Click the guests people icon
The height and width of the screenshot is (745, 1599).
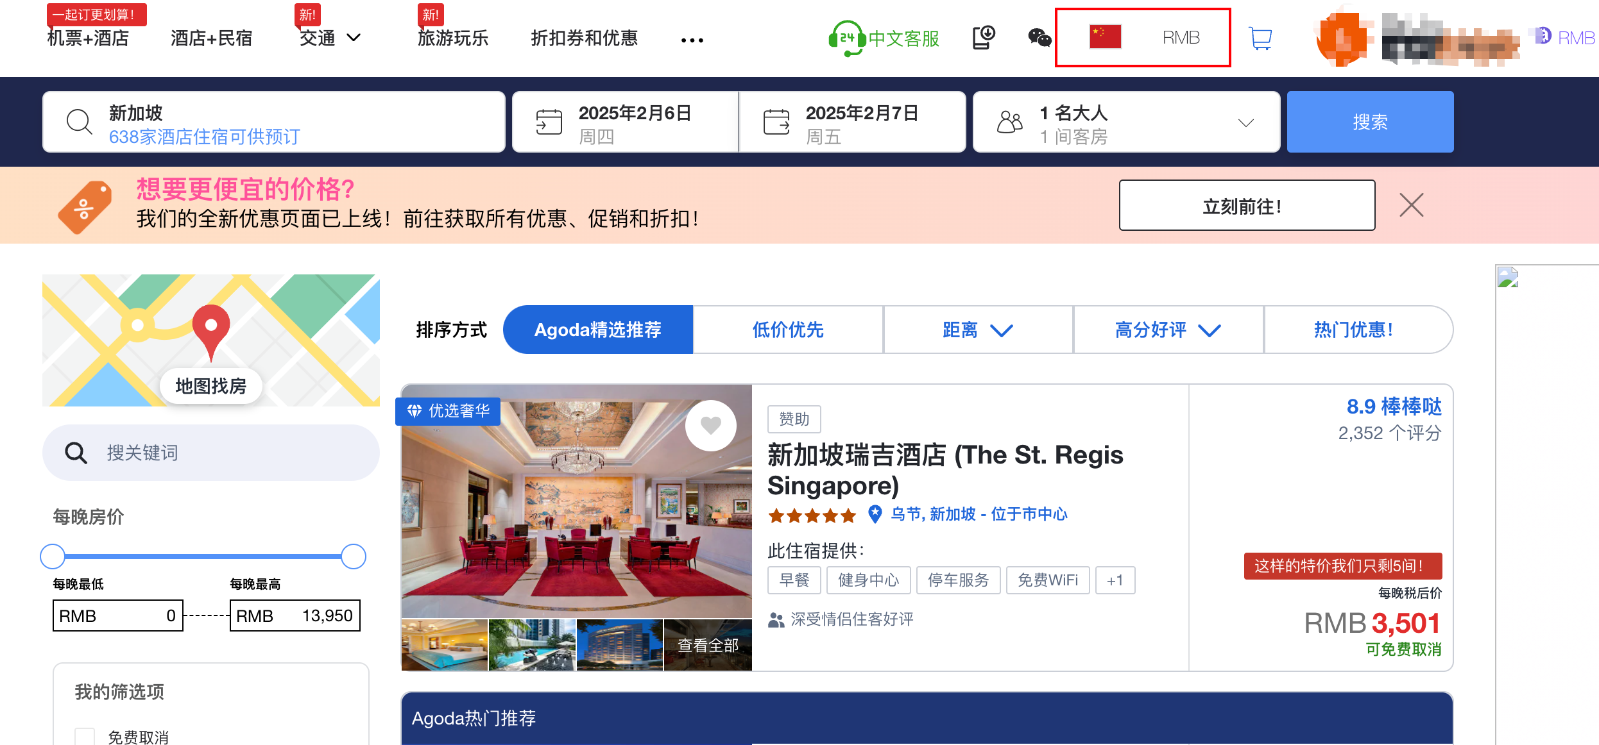tap(1009, 122)
